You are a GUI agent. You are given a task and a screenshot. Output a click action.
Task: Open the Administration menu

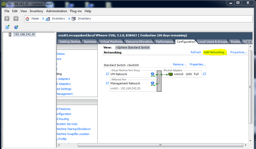click(57, 11)
